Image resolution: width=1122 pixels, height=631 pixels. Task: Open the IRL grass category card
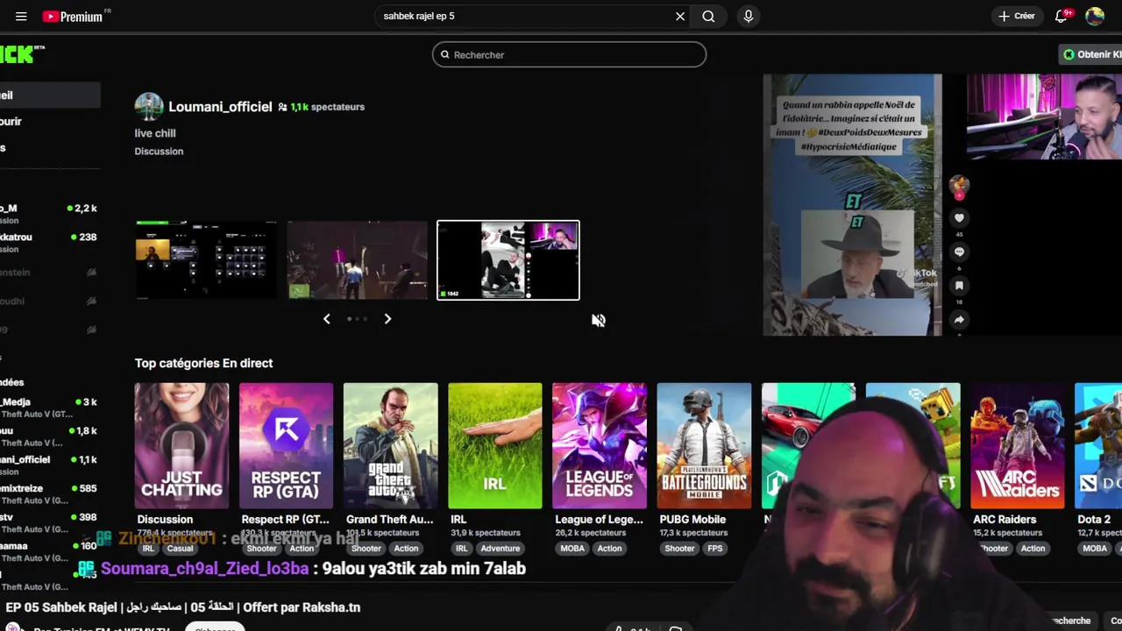tap(494, 445)
